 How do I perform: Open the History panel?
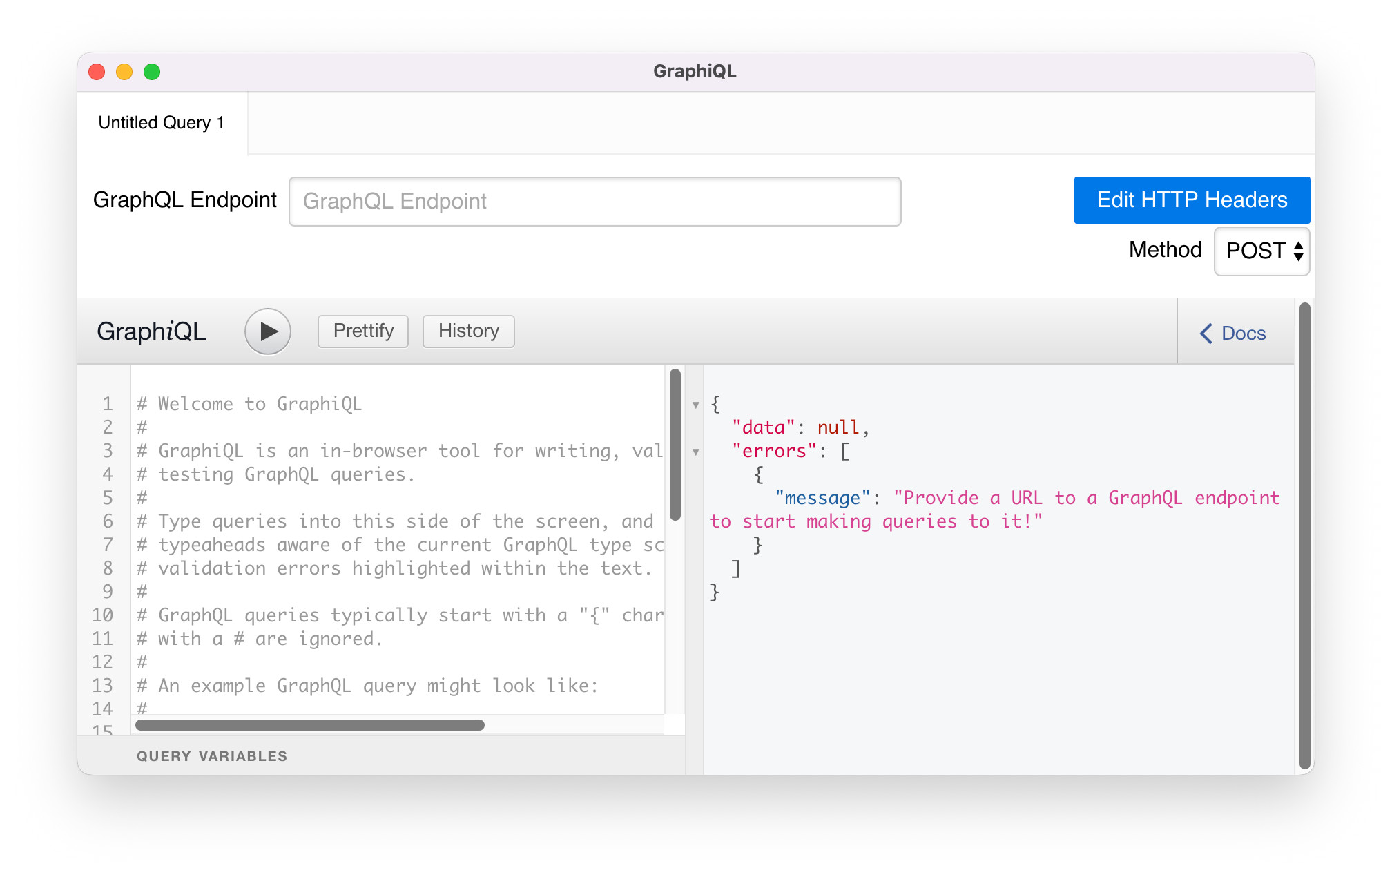[x=469, y=331]
